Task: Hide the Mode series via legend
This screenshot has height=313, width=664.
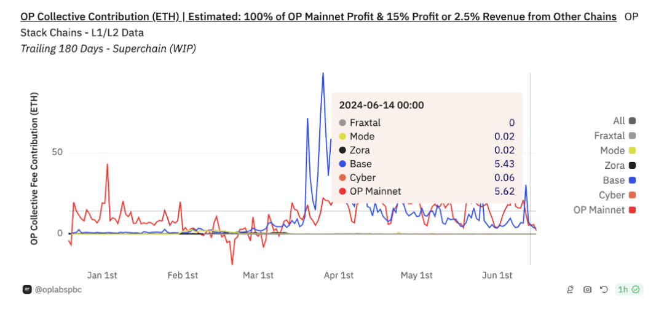Action: [x=612, y=150]
